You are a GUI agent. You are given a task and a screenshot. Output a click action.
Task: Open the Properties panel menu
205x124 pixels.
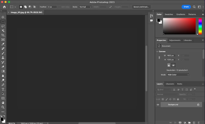203,40
